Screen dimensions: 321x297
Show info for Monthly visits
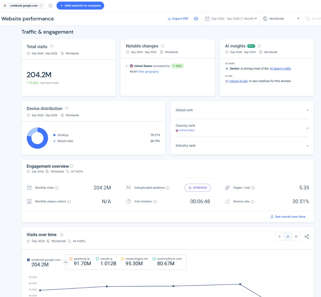(x=57, y=188)
